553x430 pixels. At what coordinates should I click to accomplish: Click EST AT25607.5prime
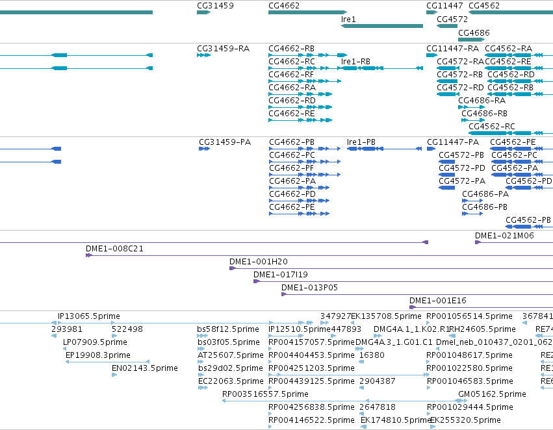[201, 362]
